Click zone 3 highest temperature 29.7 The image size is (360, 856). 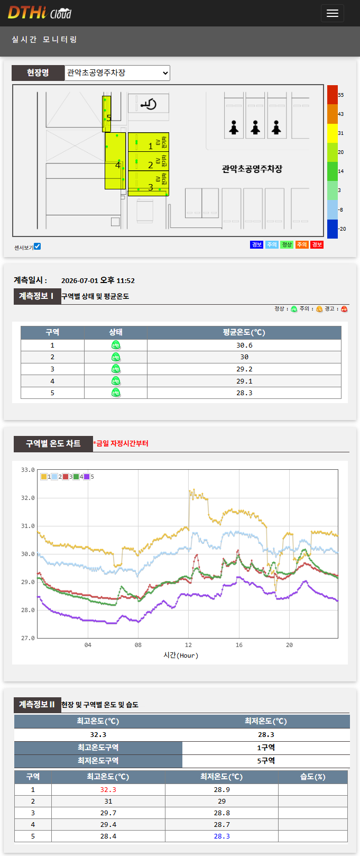pyautogui.click(x=108, y=813)
